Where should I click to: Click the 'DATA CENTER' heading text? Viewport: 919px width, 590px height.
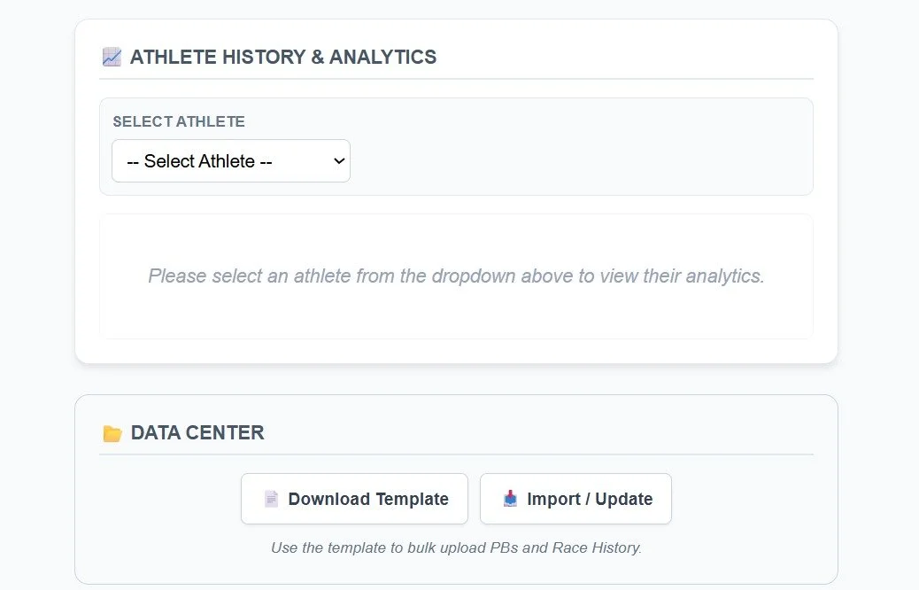(x=197, y=433)
